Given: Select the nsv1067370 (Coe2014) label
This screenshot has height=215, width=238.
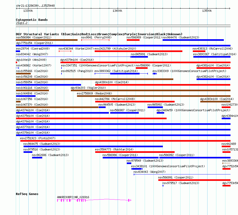Looking at the screenshot, I should click(x=32, y=105).
